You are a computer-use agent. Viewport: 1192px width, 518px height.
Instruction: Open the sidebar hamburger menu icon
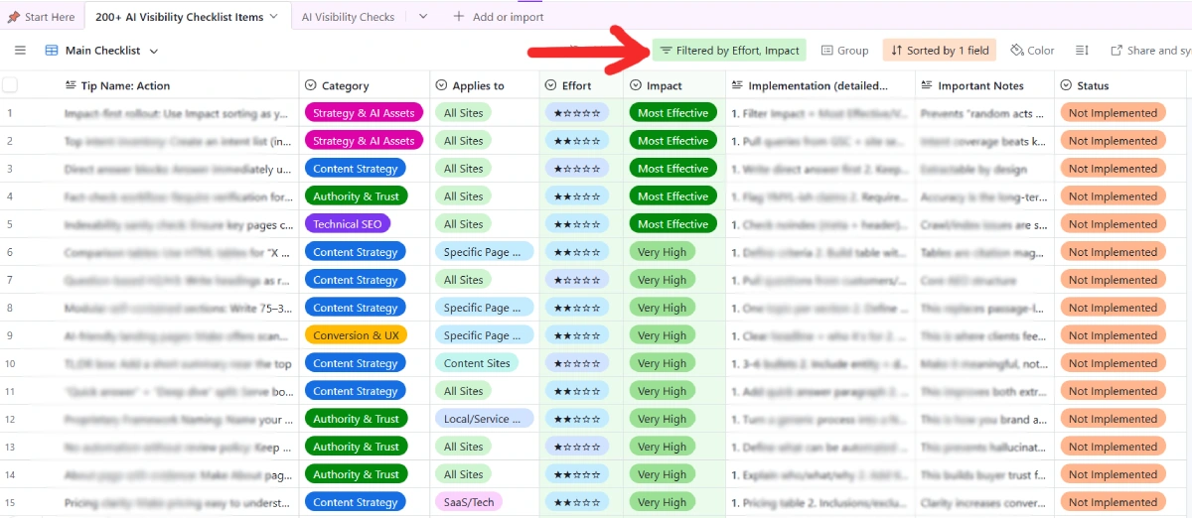[x=20, y=51]
